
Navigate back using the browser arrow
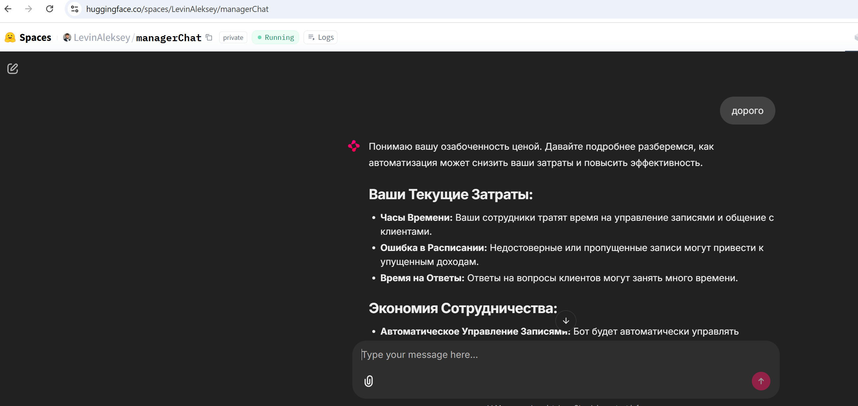(8, 9)
